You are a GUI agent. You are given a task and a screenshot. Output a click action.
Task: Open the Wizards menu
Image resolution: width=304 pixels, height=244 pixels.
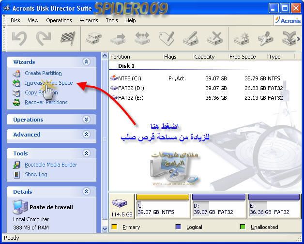(89, 20)
